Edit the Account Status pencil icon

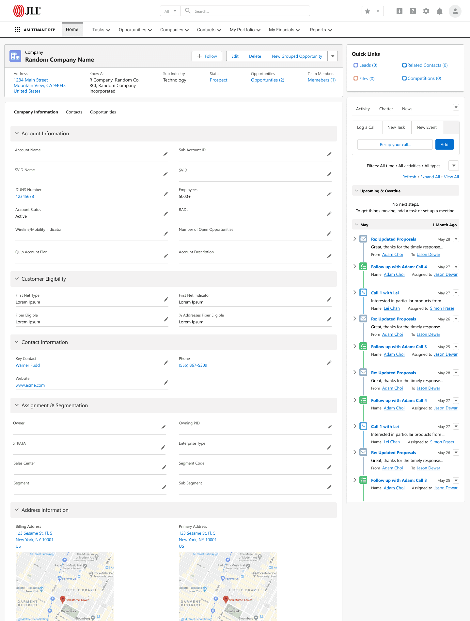coord(166,214)
